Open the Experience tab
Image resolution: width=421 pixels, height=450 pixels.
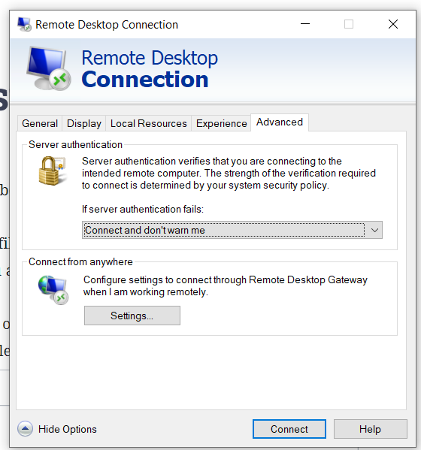pyautogui.click(x=222, y=123)
